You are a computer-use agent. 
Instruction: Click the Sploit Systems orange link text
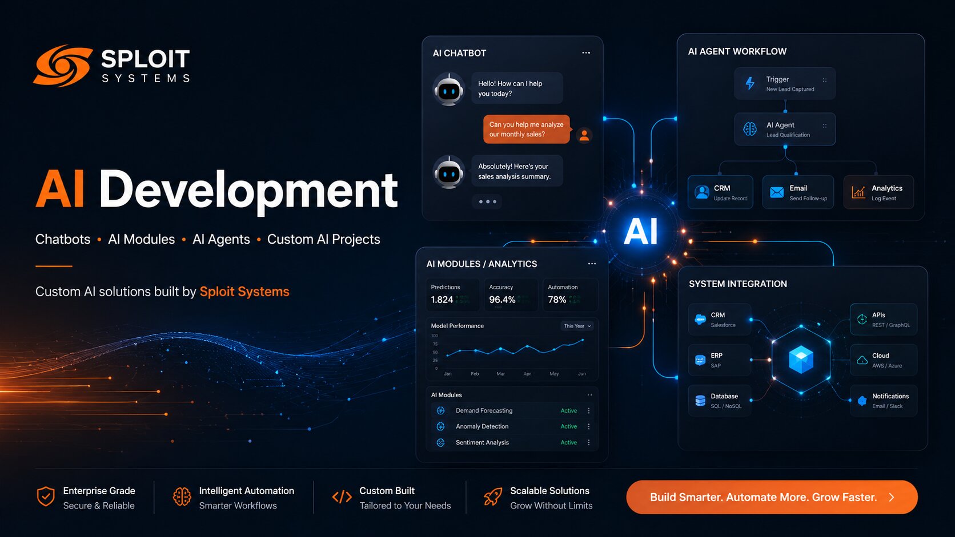point(244,292)
